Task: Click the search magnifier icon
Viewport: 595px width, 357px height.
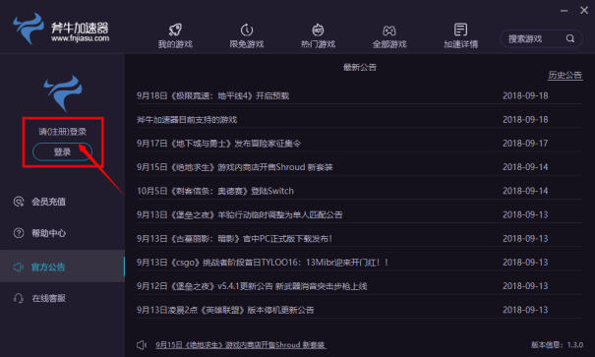Action: point(570,38)
